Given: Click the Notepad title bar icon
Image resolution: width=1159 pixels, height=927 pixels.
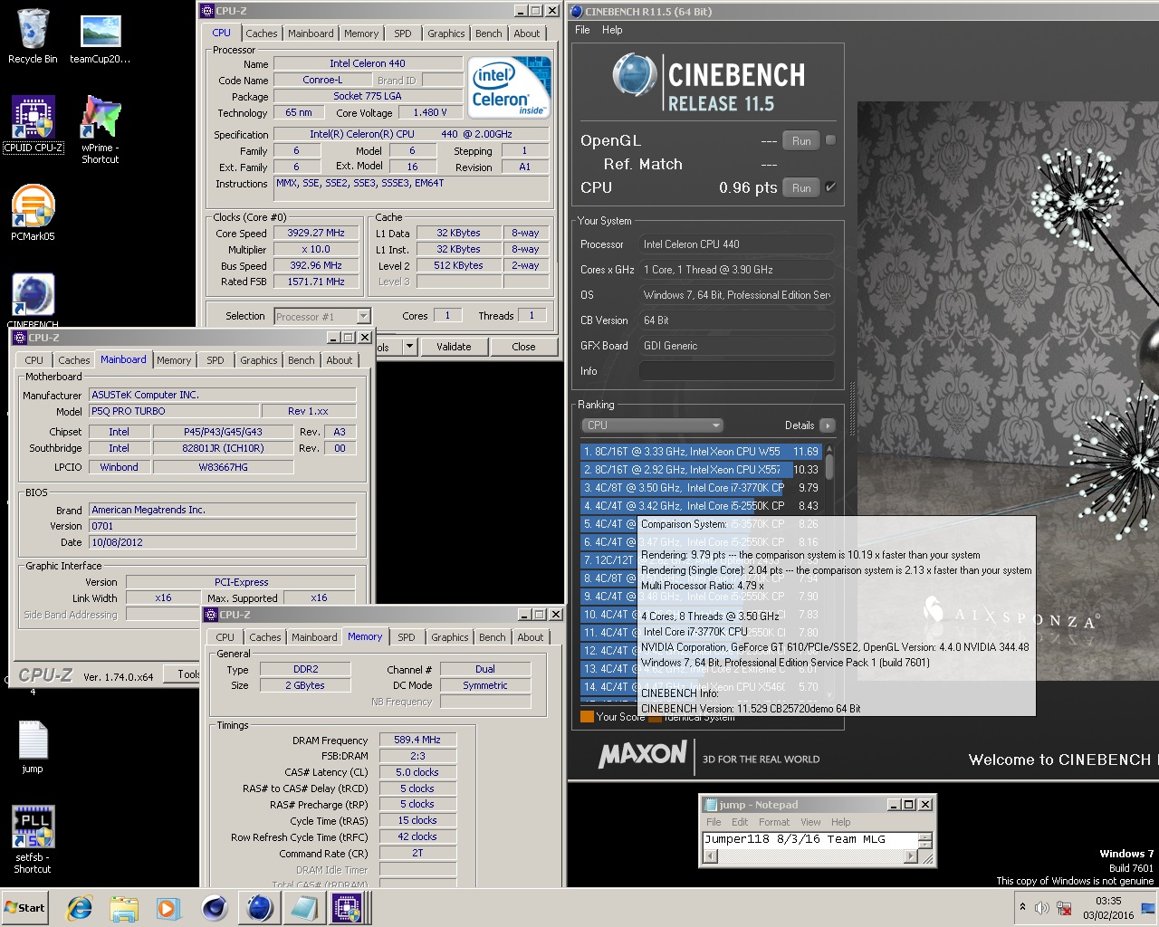Looking at the screenshot, I should pos(710,804).
